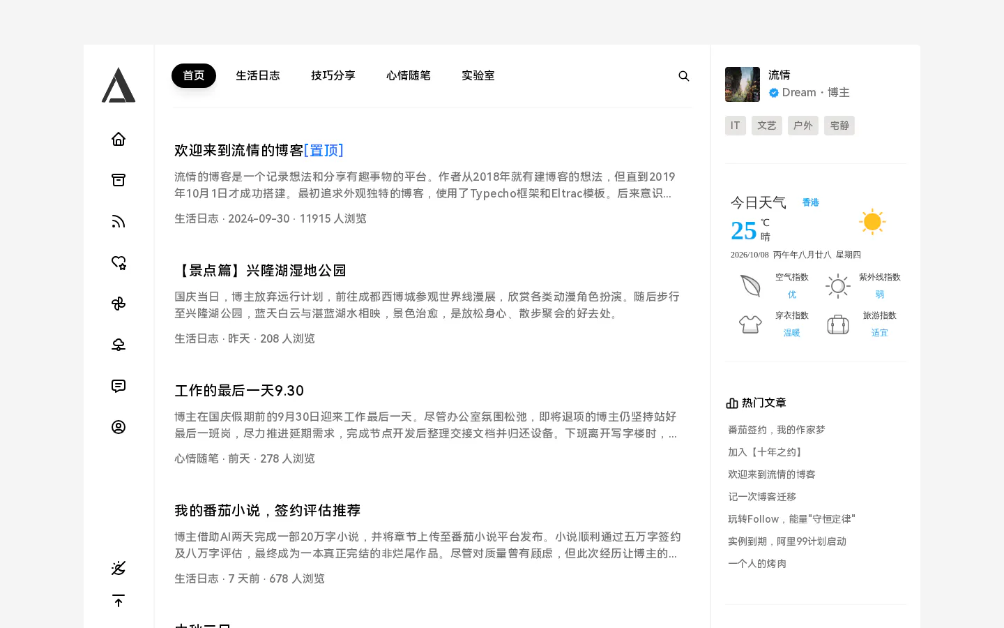Image resolution: width=1004 pixels, height=628 pixels.
Task: Open hot article 加入【十年之约】
Action: coord(767,452)
